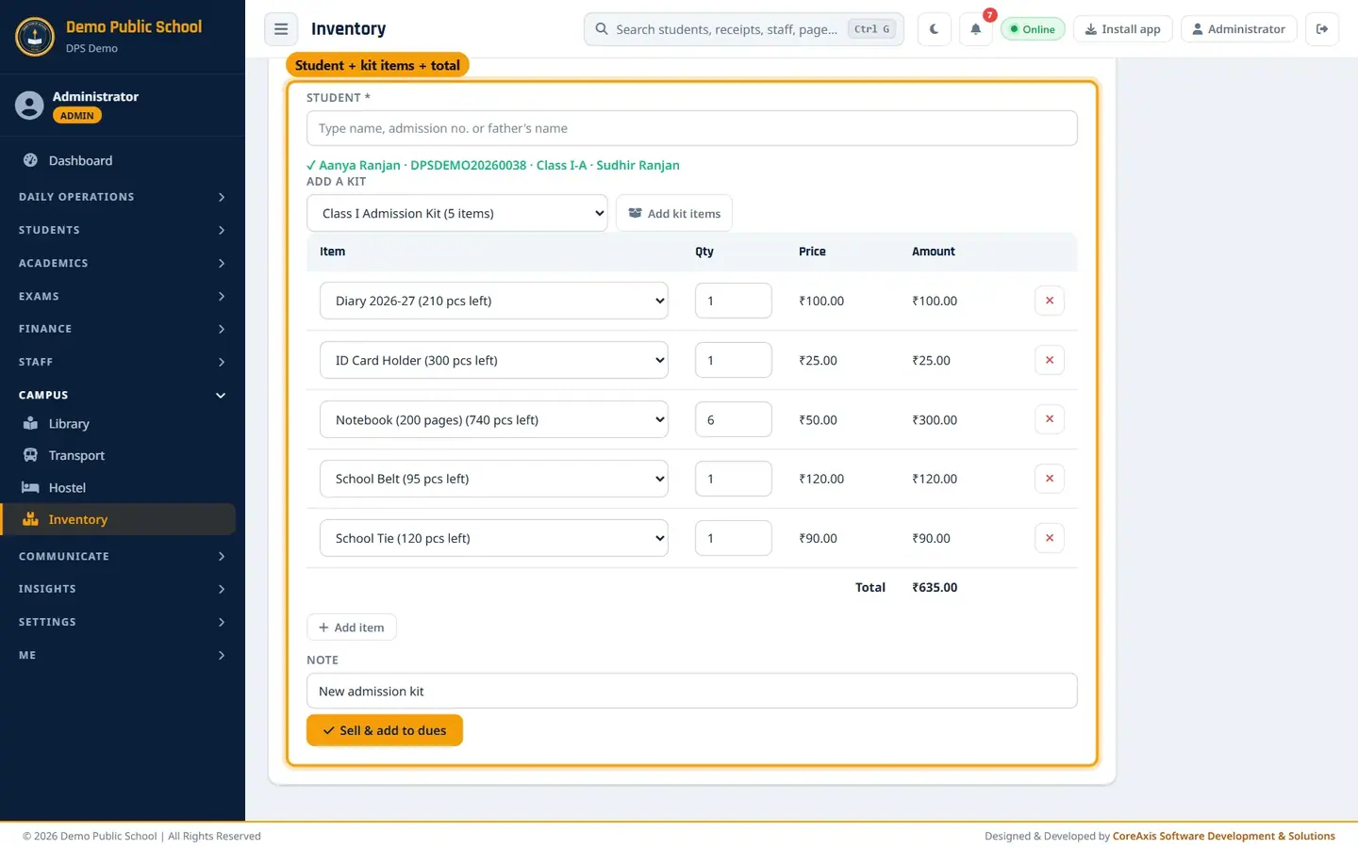Toggle the sidebar hamburger menu

click(281, 29)
